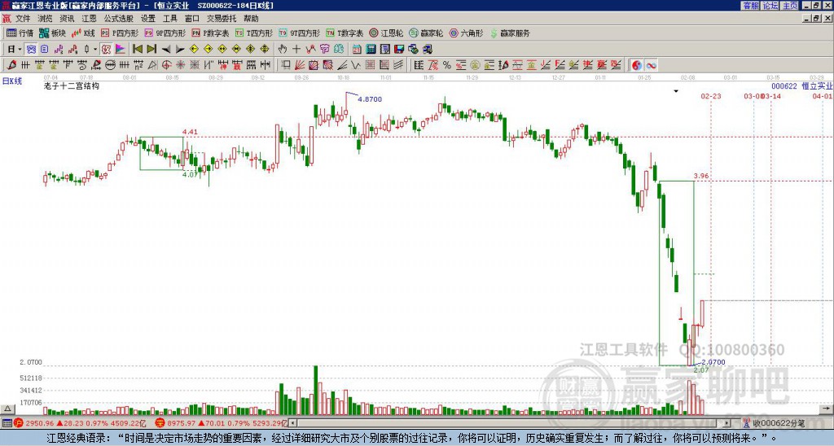Click the save floppy disk icon

[399, 49]
